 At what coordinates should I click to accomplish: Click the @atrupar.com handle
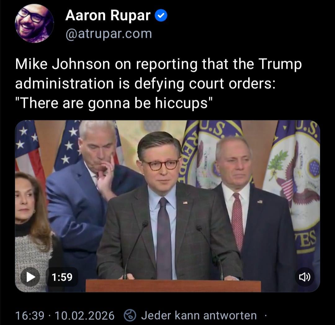tap(109, 34)
